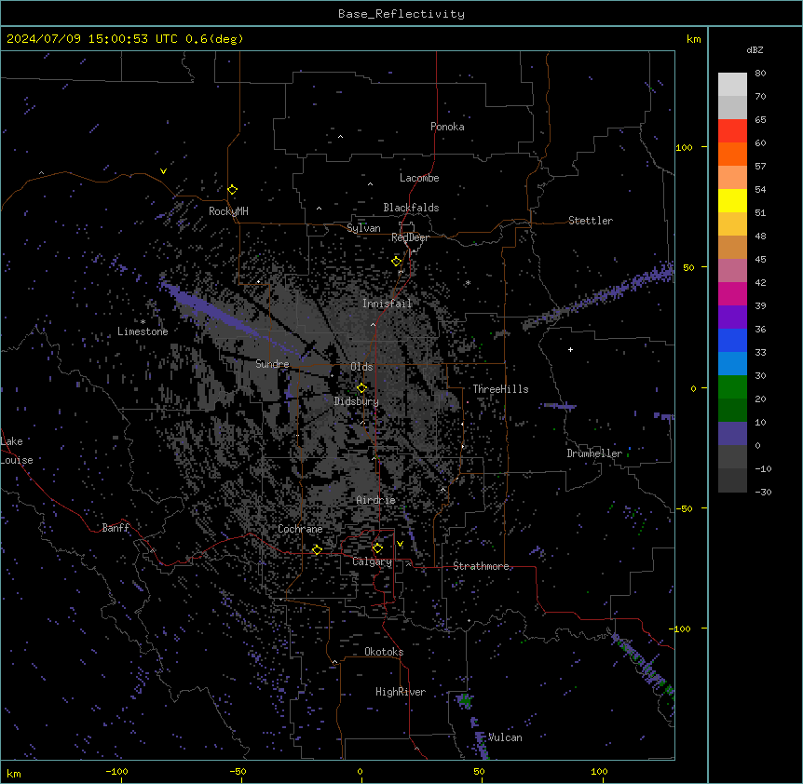This screenshot has height=784, width=803.
Task: Select the Airdrie city label
Action: 376,500
